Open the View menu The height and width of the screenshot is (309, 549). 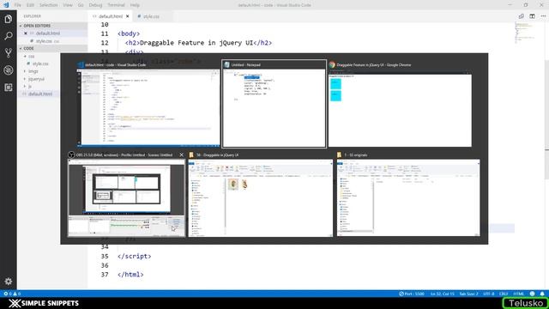tap(68, 5)
